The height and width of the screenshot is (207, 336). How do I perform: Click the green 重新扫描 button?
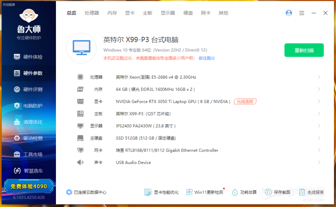pyautogui.click(x=304, y=50)
